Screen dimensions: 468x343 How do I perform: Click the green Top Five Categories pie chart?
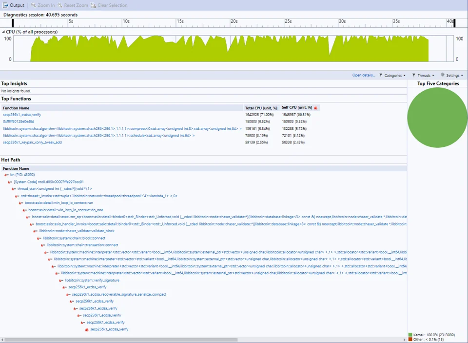(x=437, y=118)
